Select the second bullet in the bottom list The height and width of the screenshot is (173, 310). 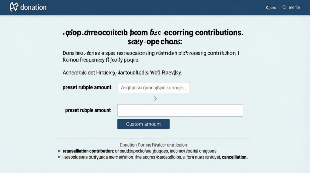tap(59, 157)
